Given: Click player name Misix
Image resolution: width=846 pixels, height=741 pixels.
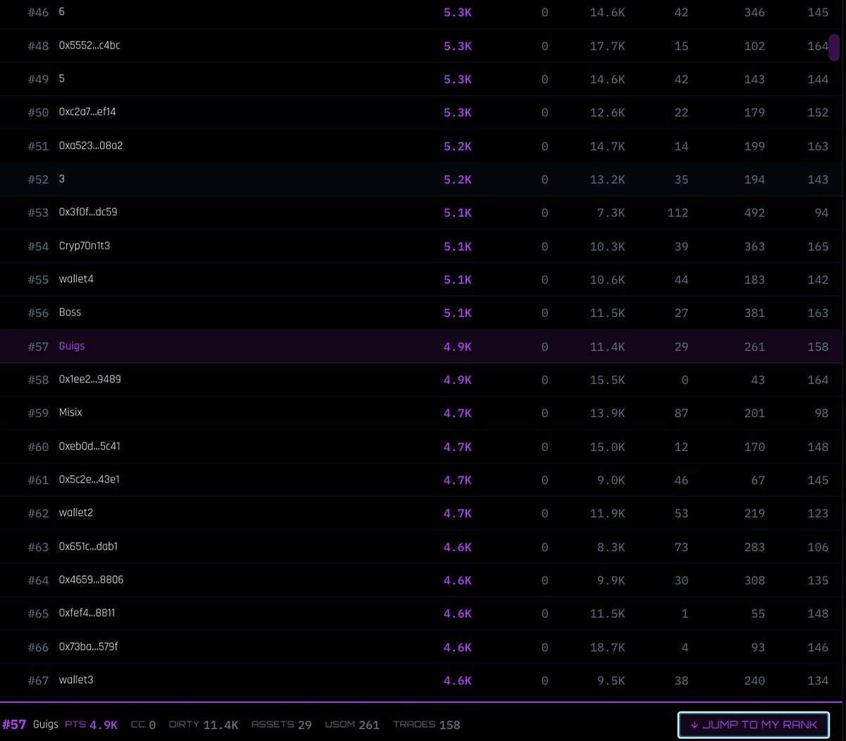Looking at the screenshot, I should (70, 412).
